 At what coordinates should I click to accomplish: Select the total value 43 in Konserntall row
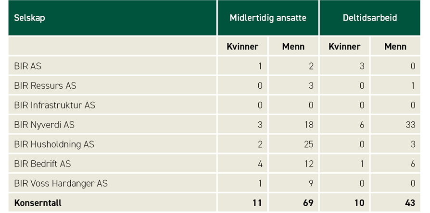click(409, 203)
